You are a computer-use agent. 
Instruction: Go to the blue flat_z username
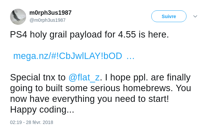84,78
